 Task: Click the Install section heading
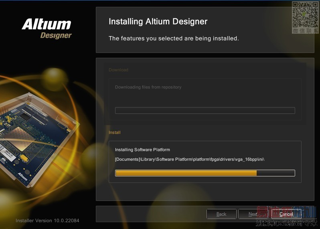tap(115, 132)
